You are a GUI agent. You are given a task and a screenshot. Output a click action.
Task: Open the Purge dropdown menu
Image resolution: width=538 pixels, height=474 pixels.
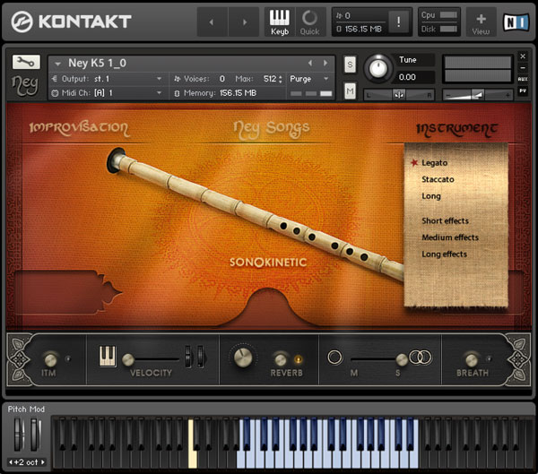(309, 79)
